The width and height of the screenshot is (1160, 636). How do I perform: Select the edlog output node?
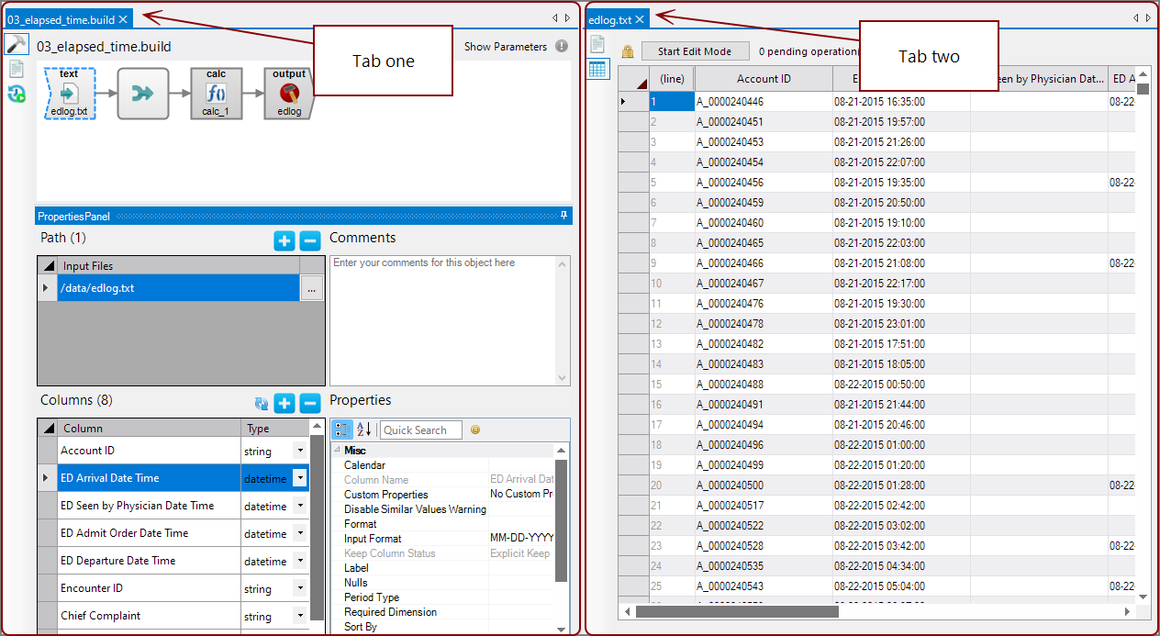(289, 93)
